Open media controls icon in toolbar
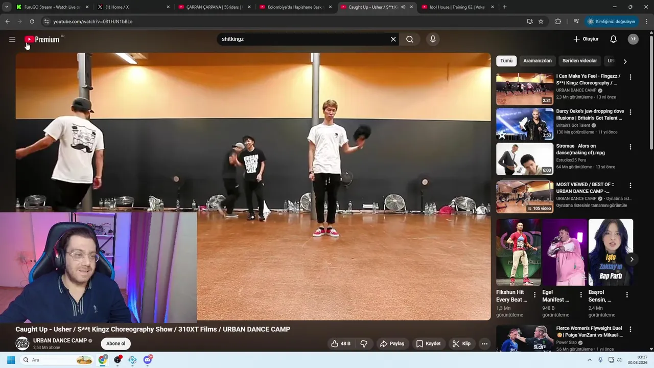654x368 pixels. point(576,21)
